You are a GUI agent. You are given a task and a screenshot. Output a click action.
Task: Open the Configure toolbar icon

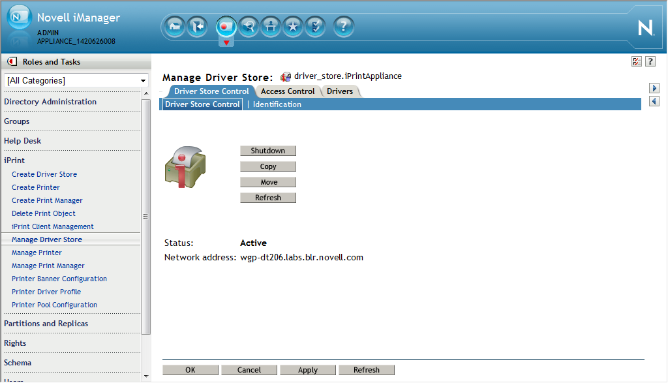click(x=271, y=27)
